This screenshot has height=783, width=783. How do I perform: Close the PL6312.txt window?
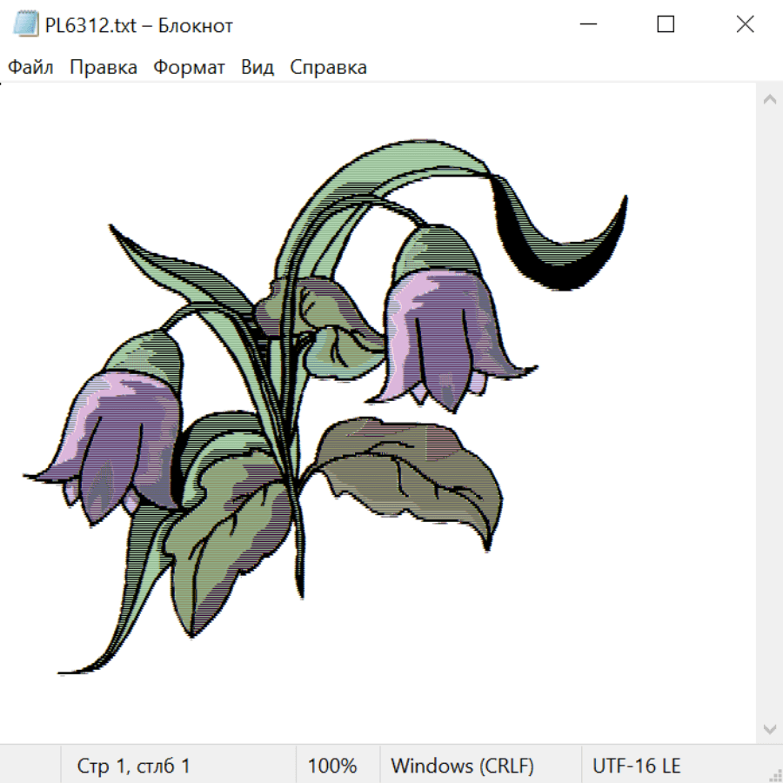coord(745,24)
